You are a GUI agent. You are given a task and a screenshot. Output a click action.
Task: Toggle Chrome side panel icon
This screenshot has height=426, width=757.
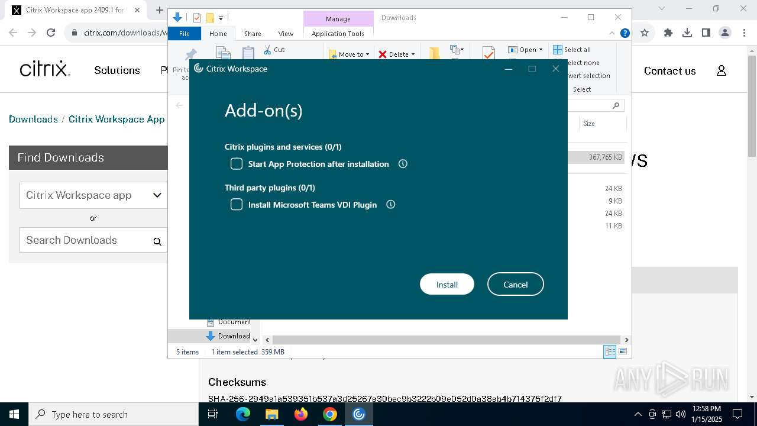[706, 33]
